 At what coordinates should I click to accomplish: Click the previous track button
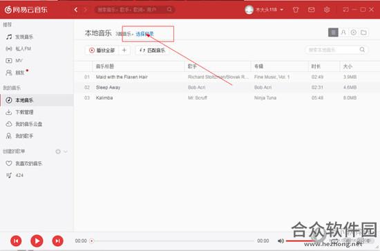[16, 241]
